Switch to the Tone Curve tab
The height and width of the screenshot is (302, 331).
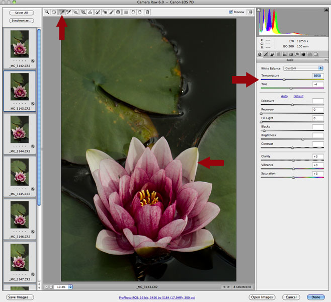pos(266,54)
